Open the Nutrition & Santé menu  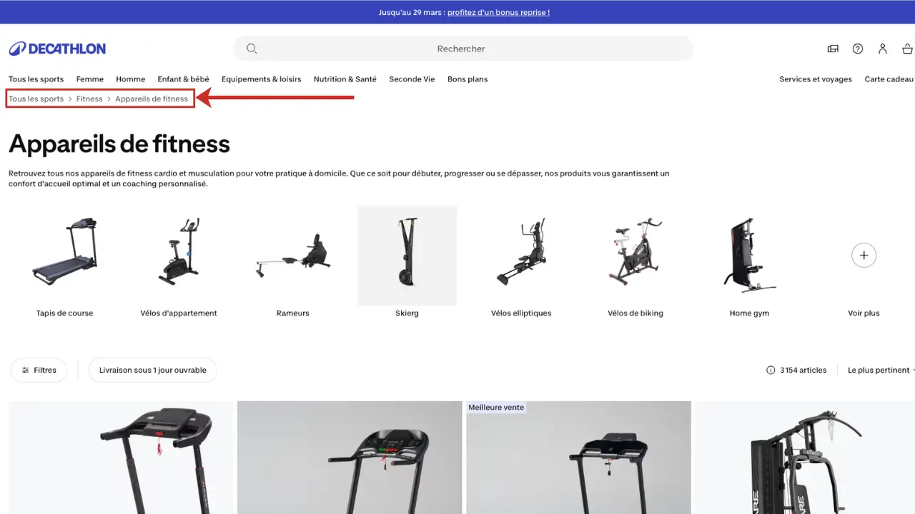click(345, 79)
